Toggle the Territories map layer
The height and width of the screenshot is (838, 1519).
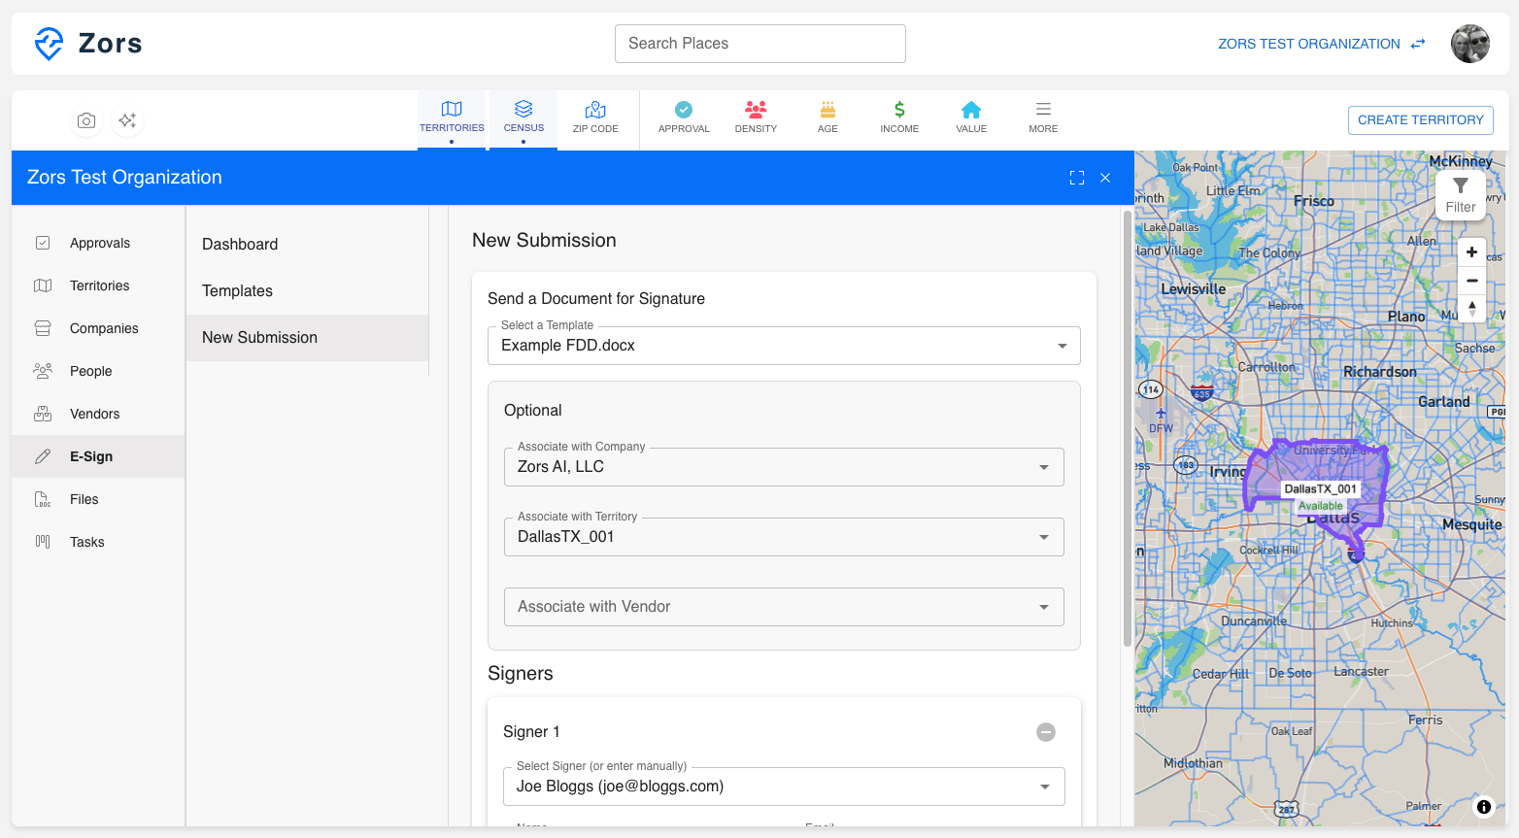(x=452, y=117)
